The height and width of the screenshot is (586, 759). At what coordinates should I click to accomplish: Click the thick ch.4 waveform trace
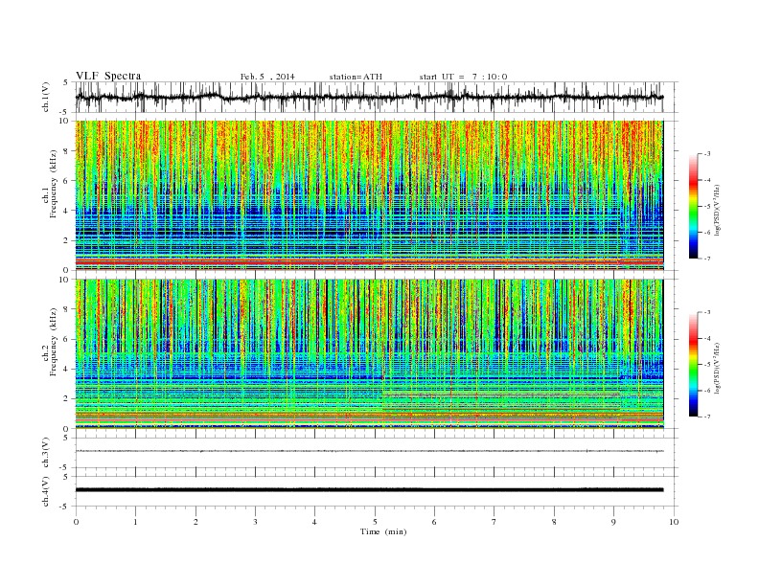click(369, 490)
